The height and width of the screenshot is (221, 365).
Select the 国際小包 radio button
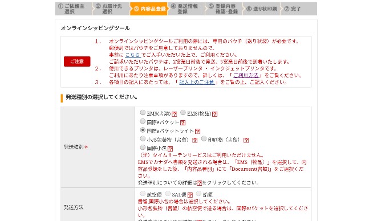(x=143, y=148)
